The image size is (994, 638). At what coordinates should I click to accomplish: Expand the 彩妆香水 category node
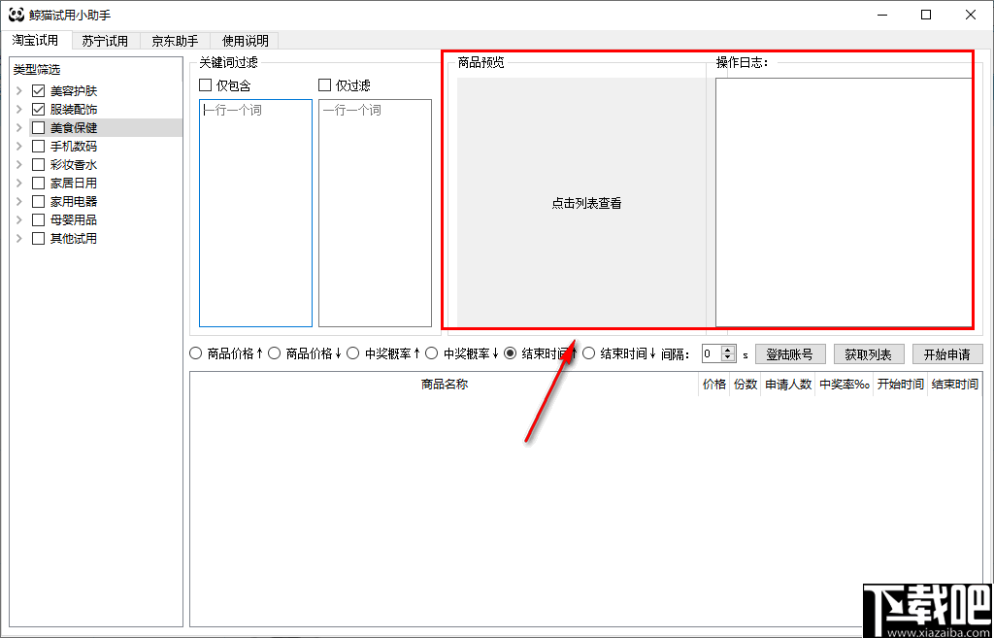(19, 164)
